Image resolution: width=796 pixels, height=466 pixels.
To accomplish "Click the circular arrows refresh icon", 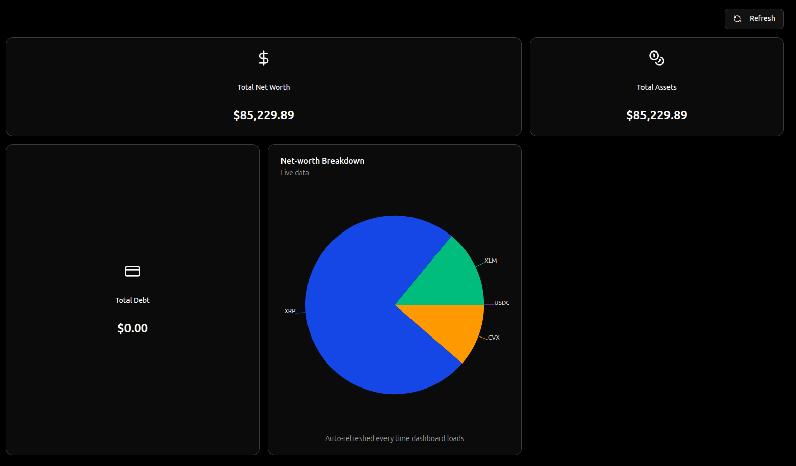I will (737, 19).
